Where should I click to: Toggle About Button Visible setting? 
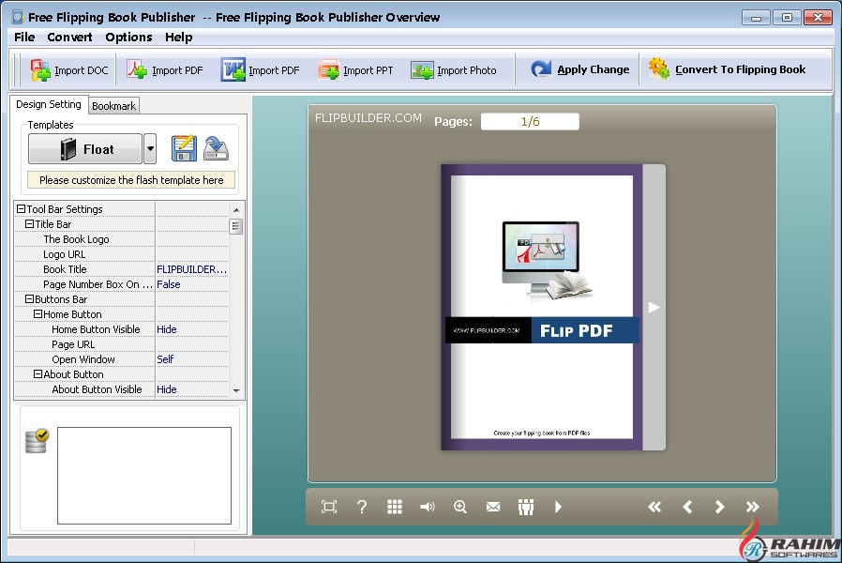[165, 389]
